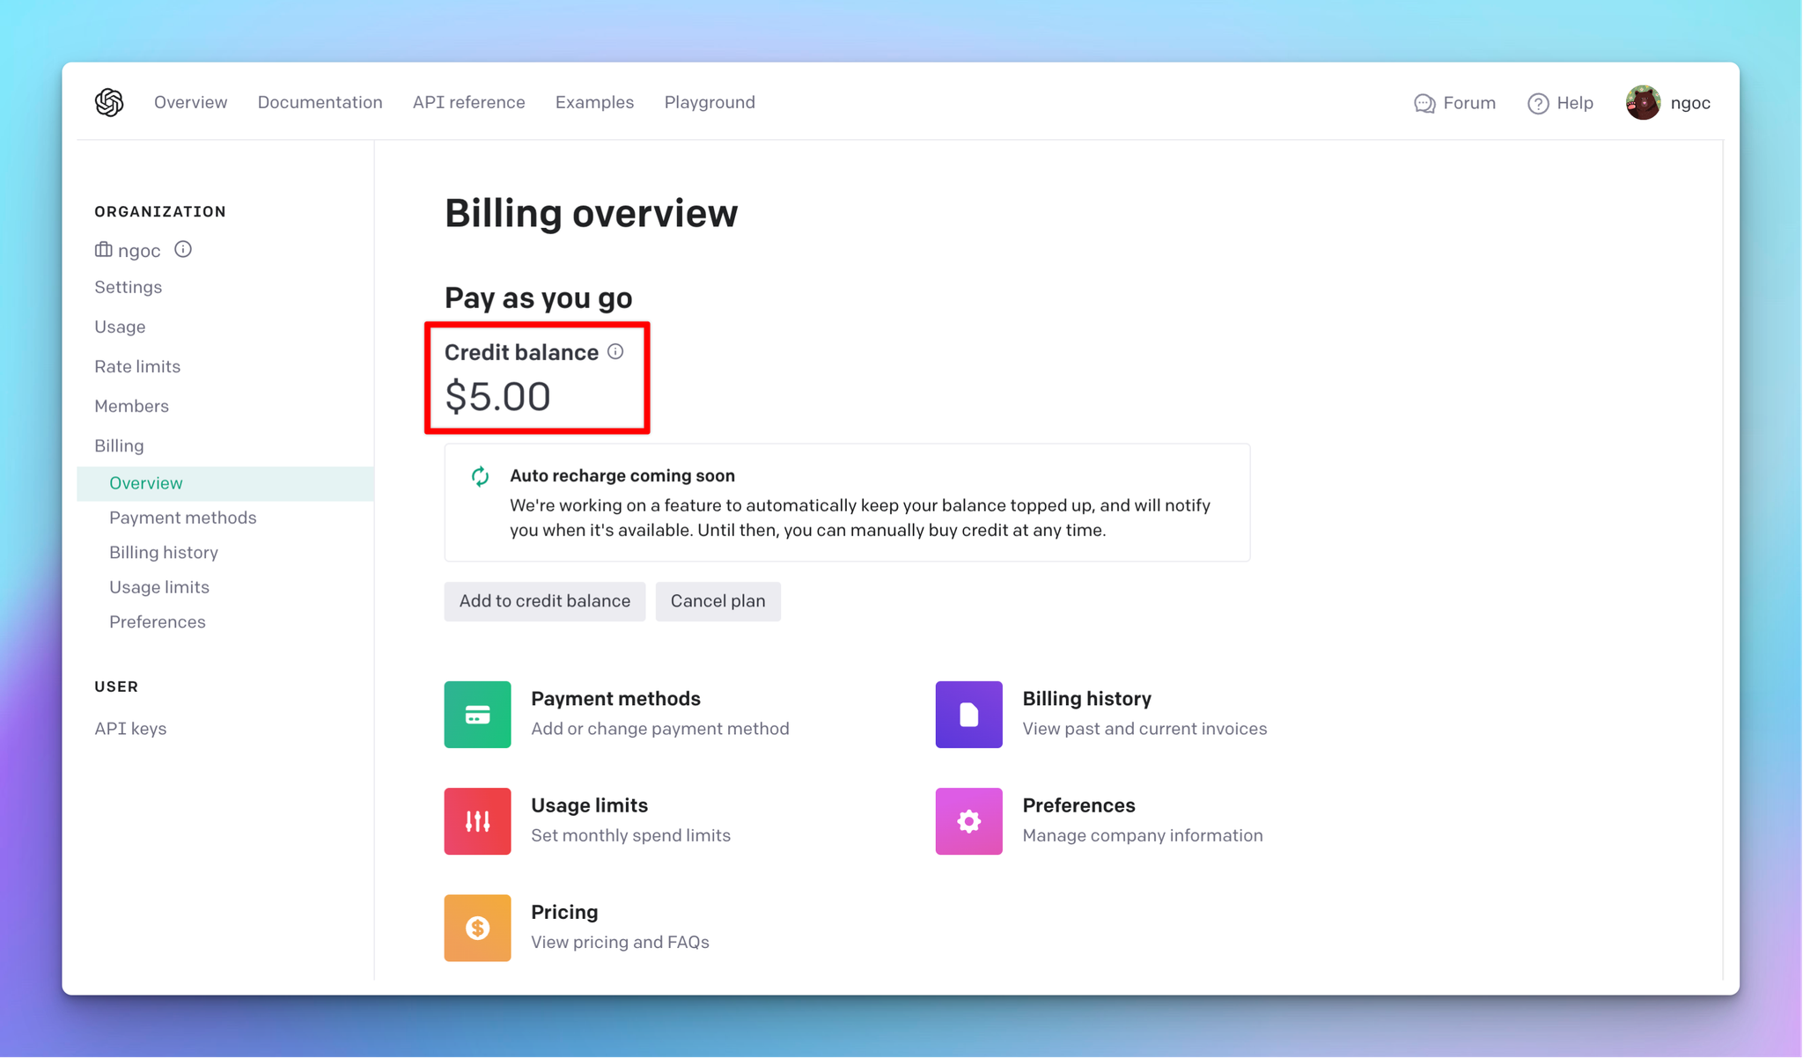Viewport: 1803px width, 1058px height.
Task: Navigate to Rate limits in sidebar
Action: [x=137, y=366]
